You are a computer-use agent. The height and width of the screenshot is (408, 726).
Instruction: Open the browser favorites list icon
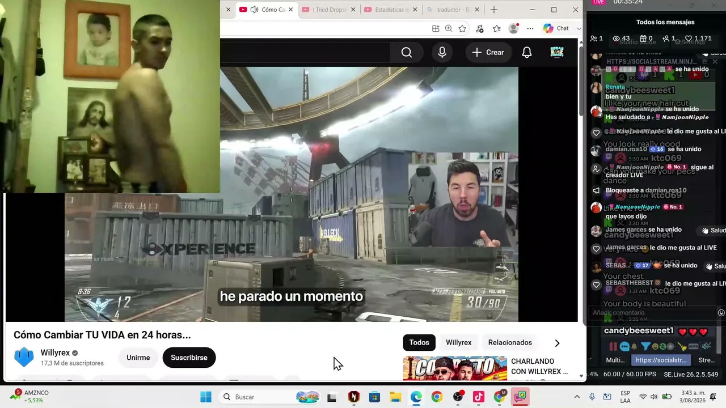[497, 28]
